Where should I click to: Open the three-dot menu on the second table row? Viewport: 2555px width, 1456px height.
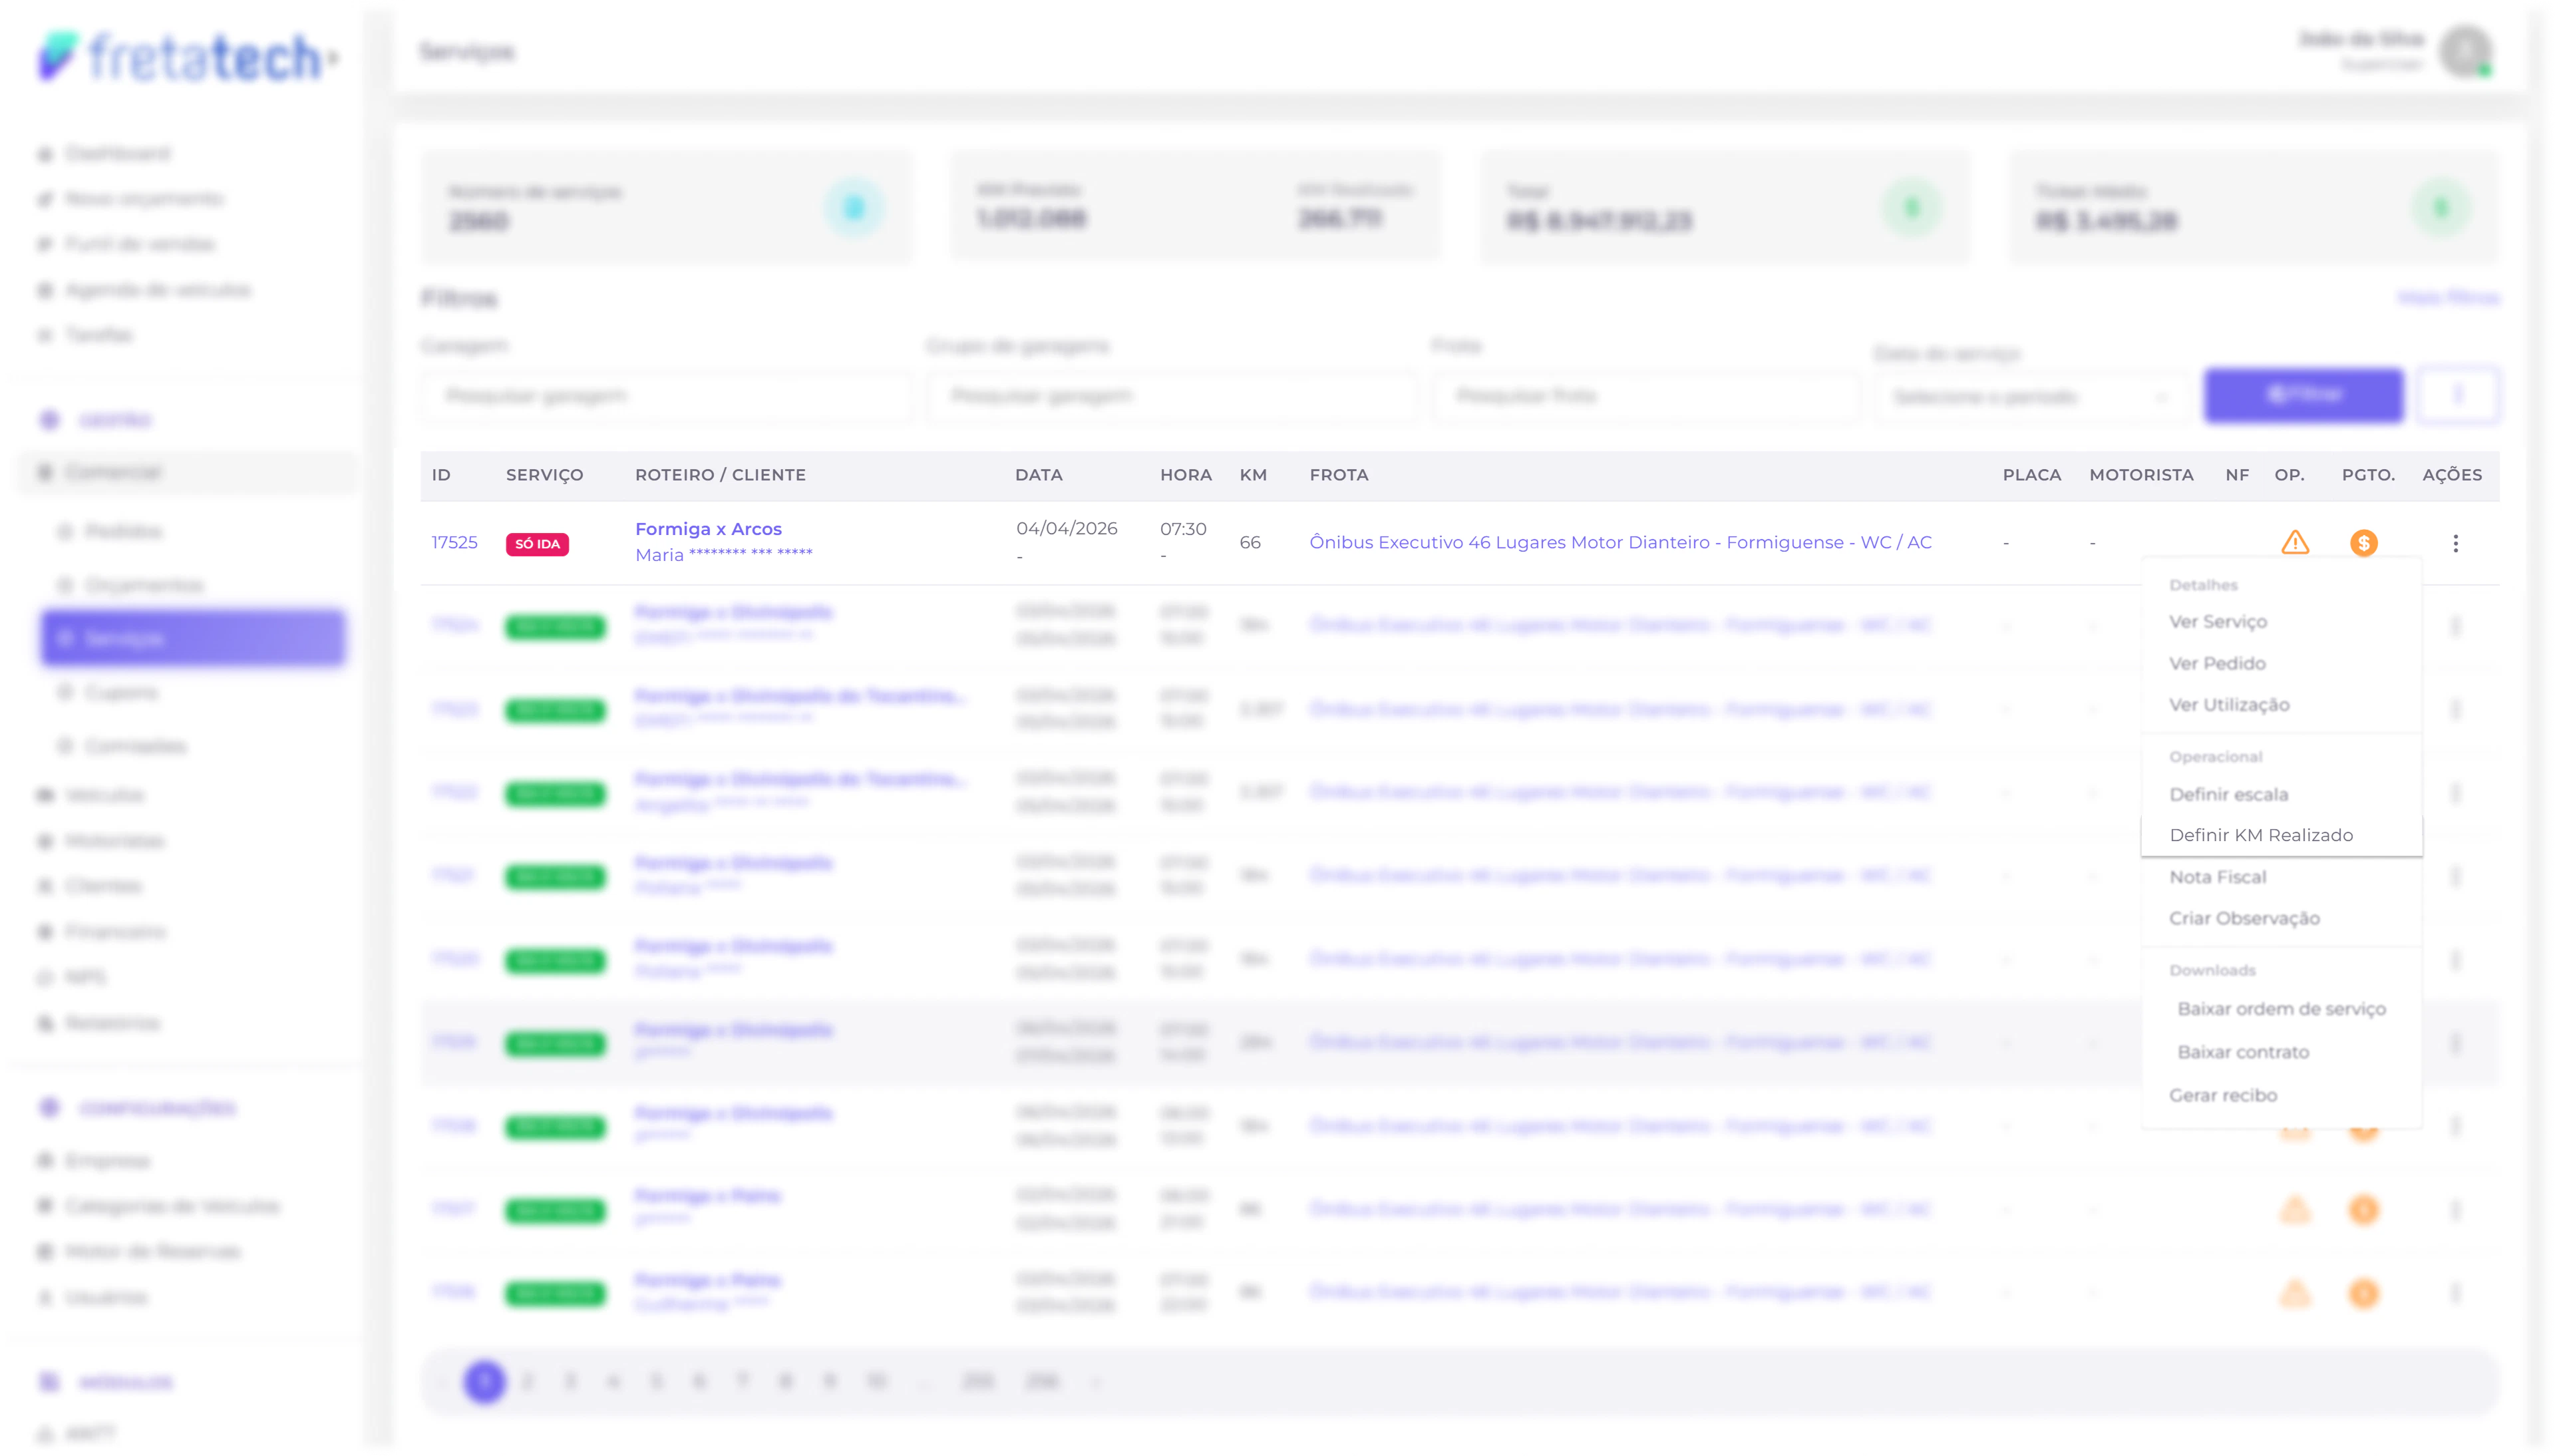(x=2456, y=625)
